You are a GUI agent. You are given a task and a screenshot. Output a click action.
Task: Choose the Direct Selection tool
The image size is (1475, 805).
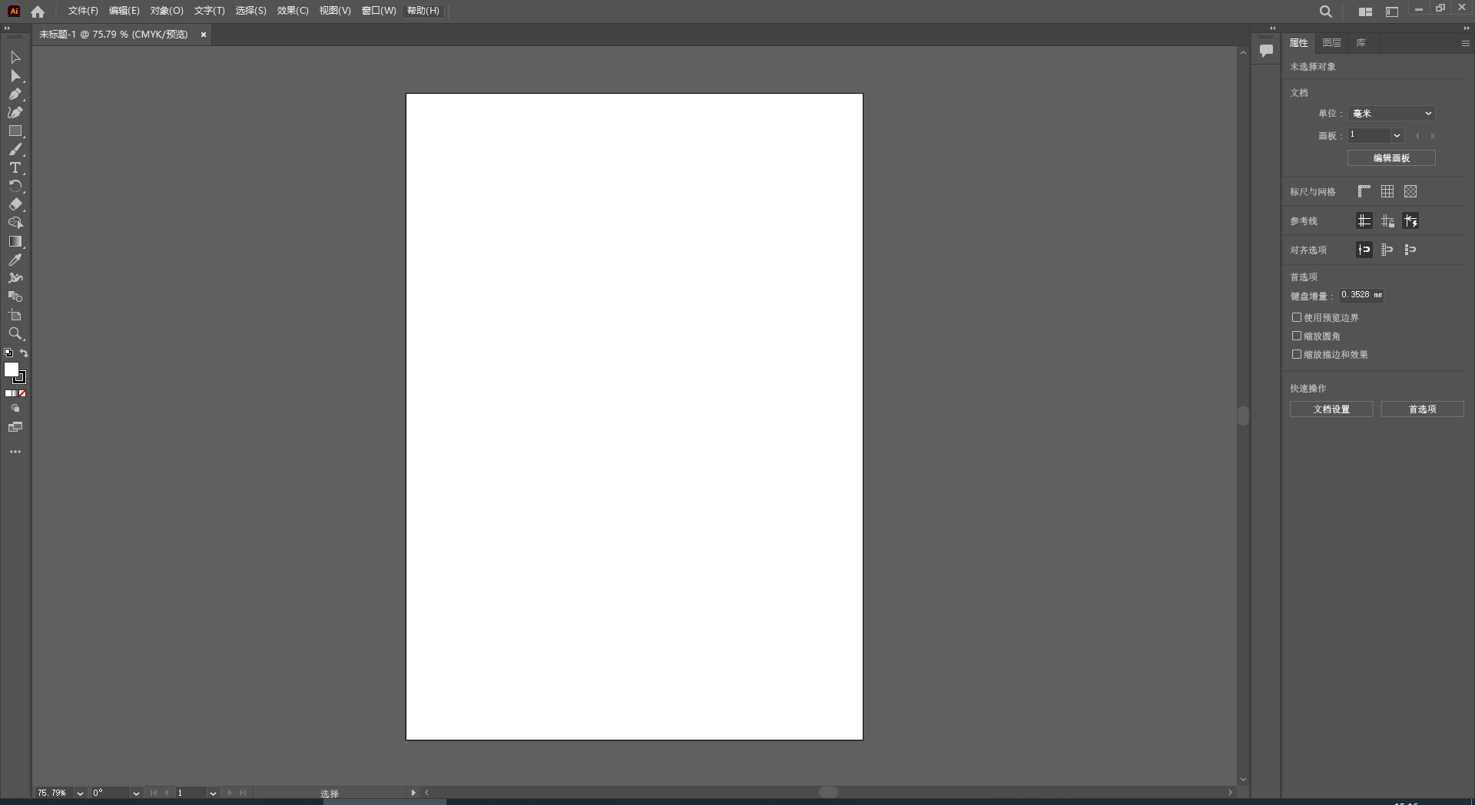tap(15, 76)
